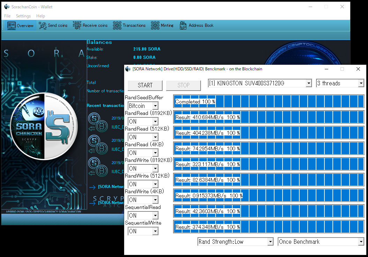Open the Address Book icon
Screen dimensions: 368x257
(x=183, y=25)
